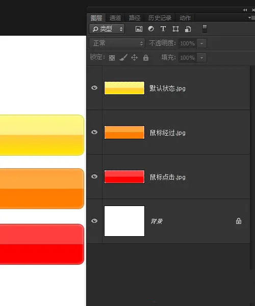Screen dimensions: 255x306
Task: Filter layers by shape layer icon
Action: click(175, 29)
